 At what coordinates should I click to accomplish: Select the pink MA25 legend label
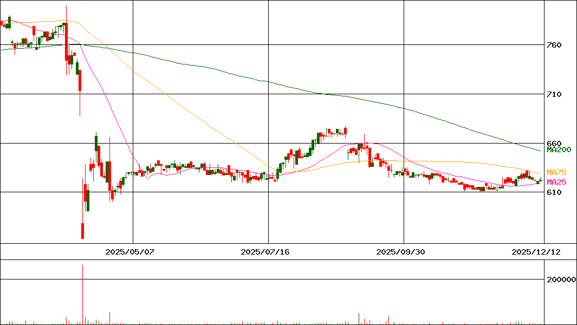[556, 182]
